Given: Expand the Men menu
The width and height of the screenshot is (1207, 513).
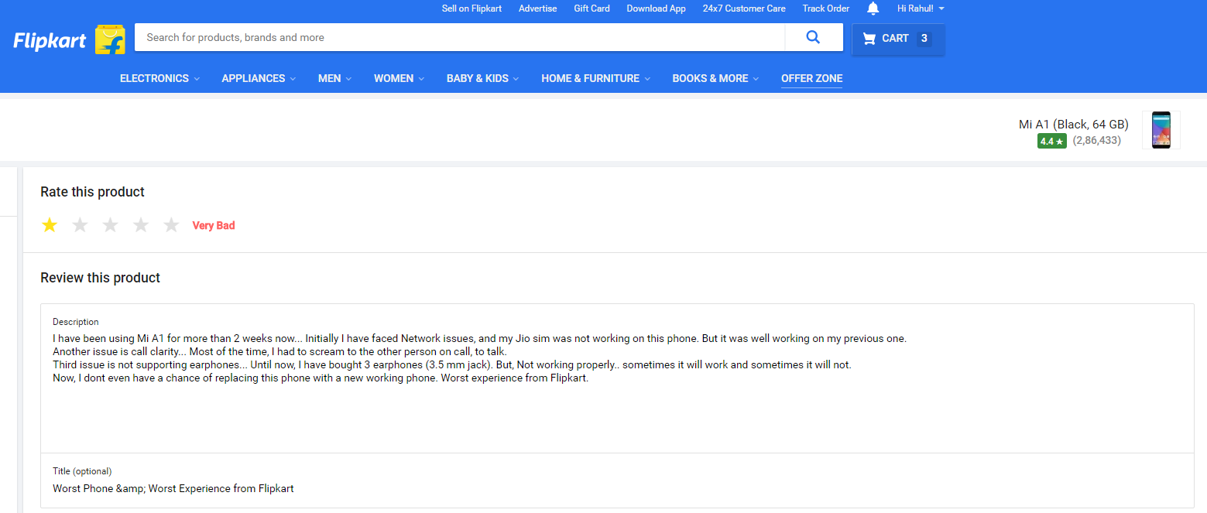Looking at the screenshot, I should click(334, 78).
